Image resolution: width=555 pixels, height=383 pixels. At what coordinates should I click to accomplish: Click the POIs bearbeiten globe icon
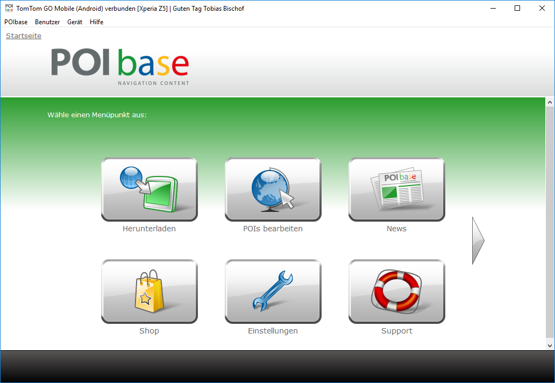(x=273, y=189)
